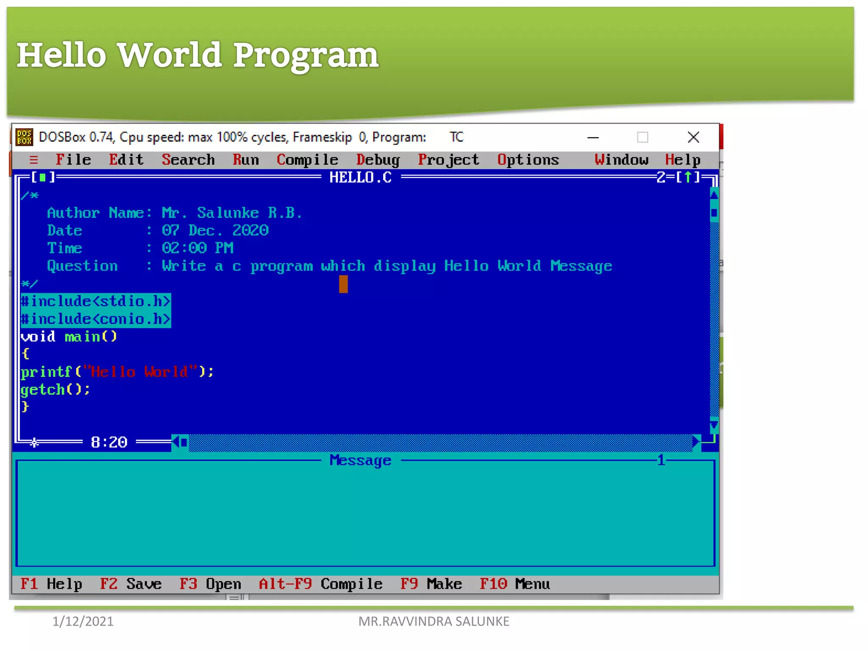Click the horizontal scrollbar thumb
This screenshot has height=651, width=868.
pyautogui.click(x=184, y=442)
